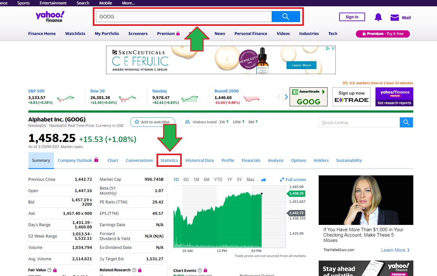The height and width of the screenshot is (276, 437).
Task: Open the S&P 500 index link
Action: [36, 91]
